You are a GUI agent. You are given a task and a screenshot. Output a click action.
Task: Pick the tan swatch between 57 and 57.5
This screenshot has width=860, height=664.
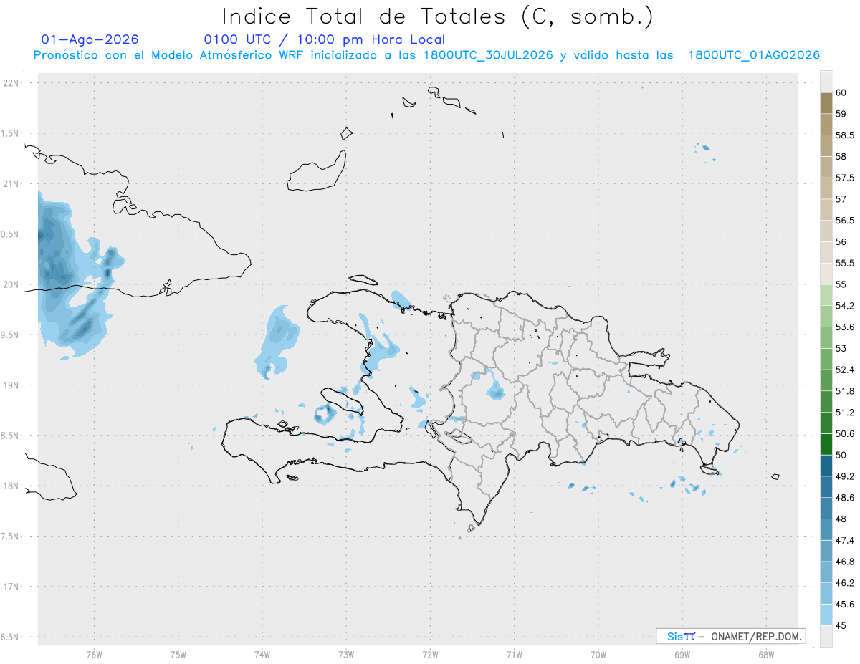pyautogui.click(x=826, y=188)
